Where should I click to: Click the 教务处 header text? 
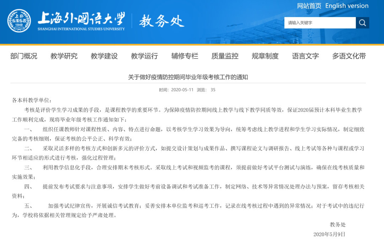click(x=162, y=21)
